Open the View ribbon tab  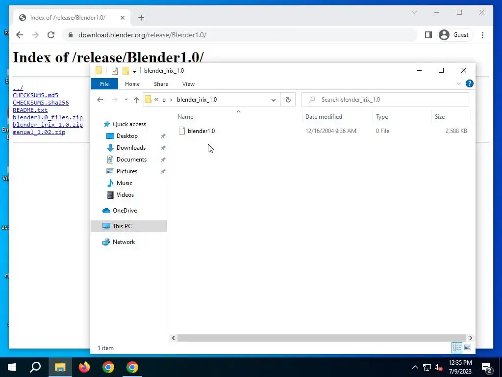click(188, 84)
